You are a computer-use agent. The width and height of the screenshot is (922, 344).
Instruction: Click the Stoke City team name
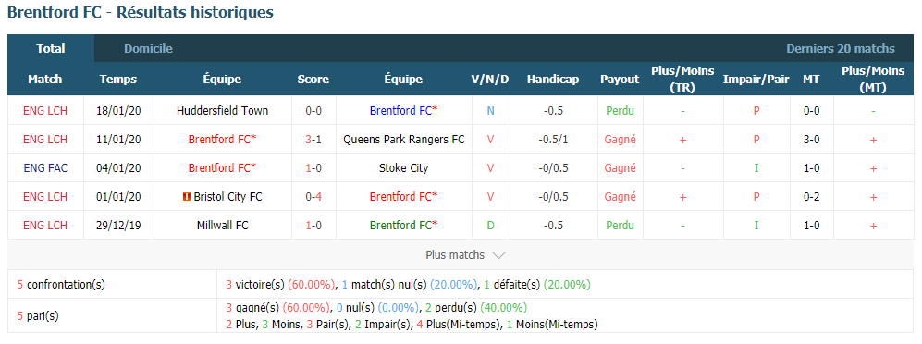click(403, 168)
